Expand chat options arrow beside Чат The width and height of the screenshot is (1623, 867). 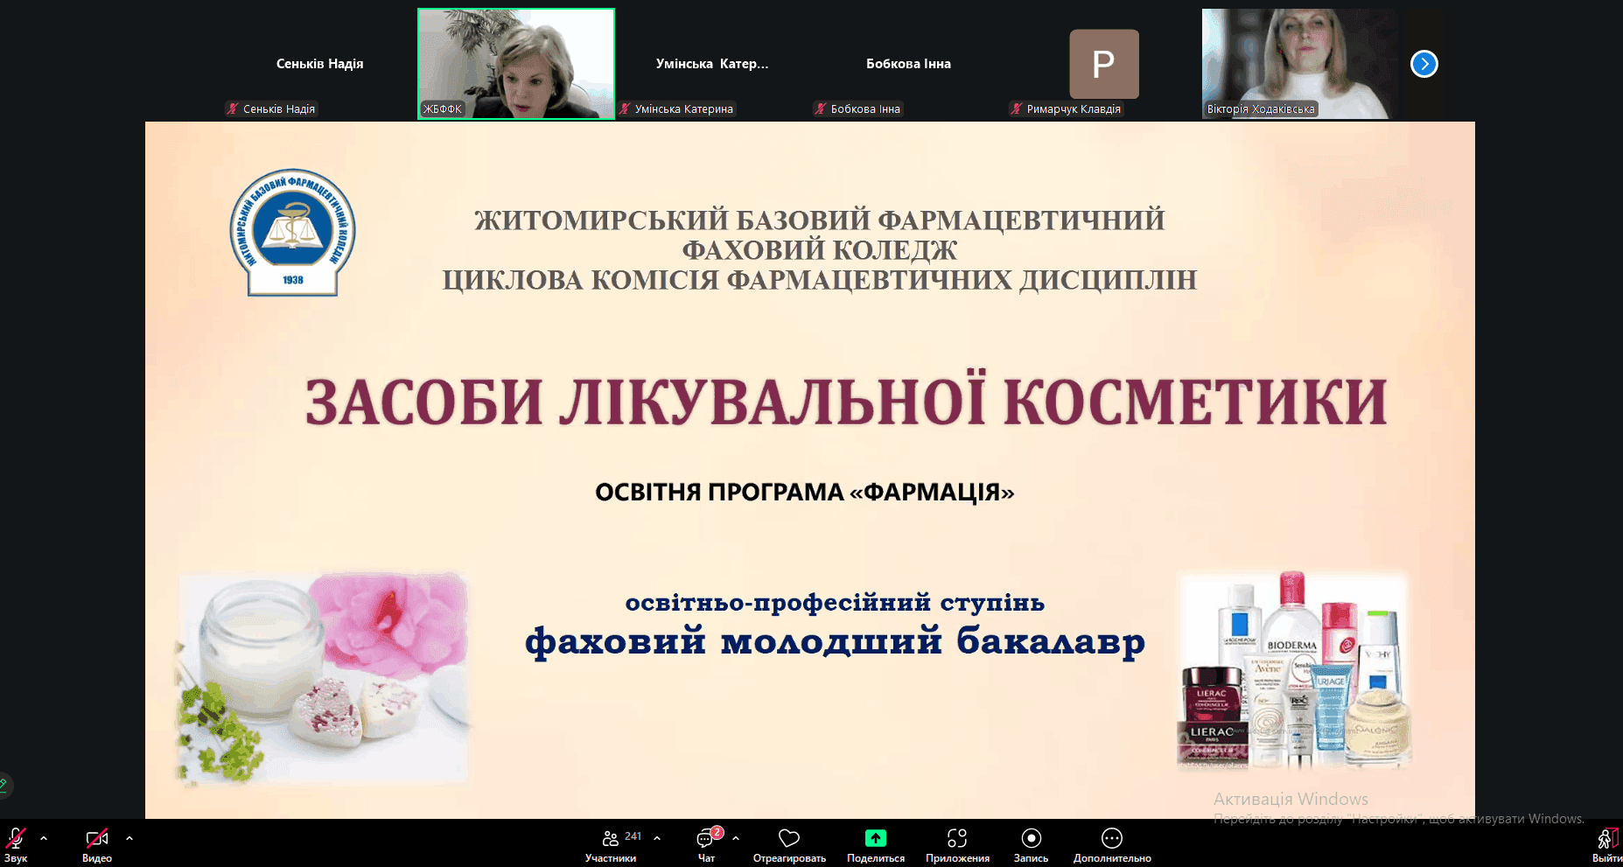pyautogui.click(x=736, y=838)
